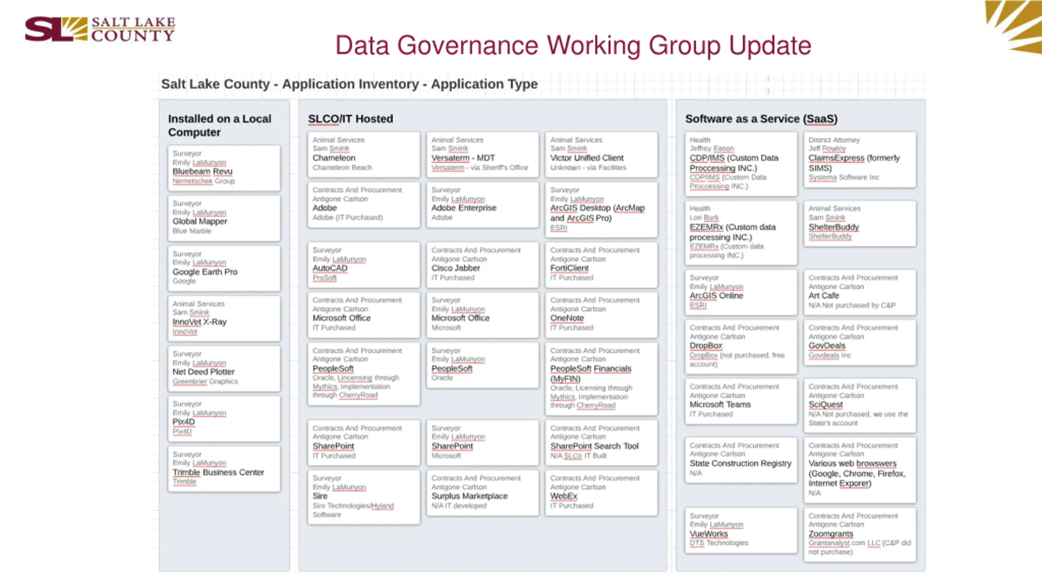1042x586 pixels.
Task: Select the Systema Software Inc text
Action: point(843,177)
